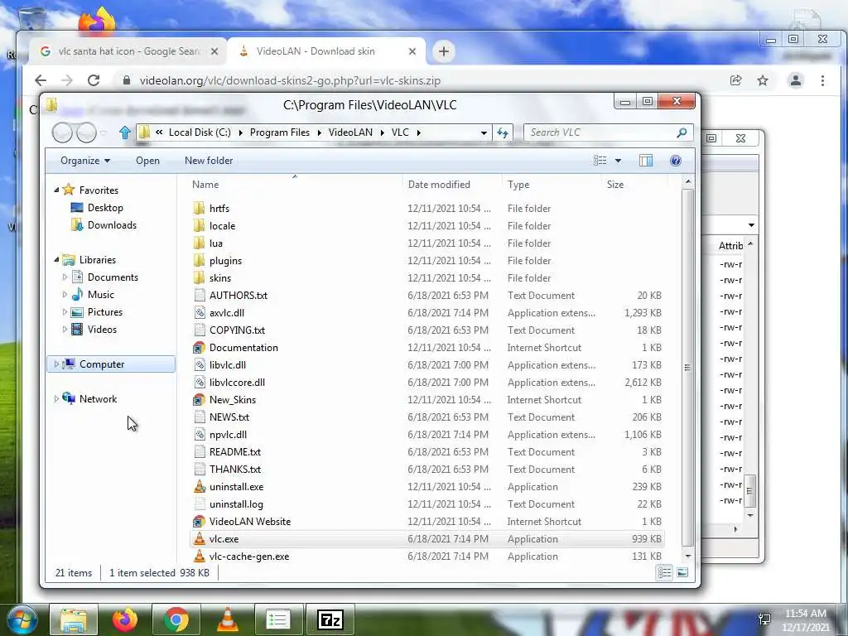The image size is (848, 636).
Task: Sort by Size column header
Action: pyautogui.click(x=634, y=185)
